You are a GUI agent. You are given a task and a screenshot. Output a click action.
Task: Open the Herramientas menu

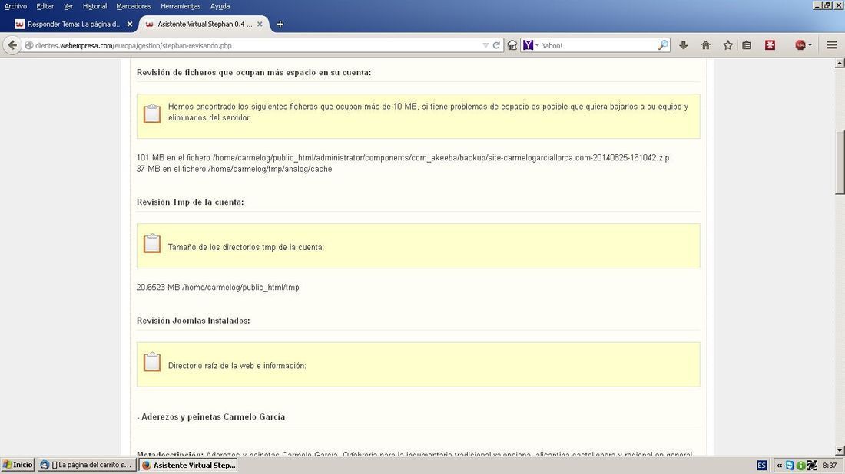[181, 6]
